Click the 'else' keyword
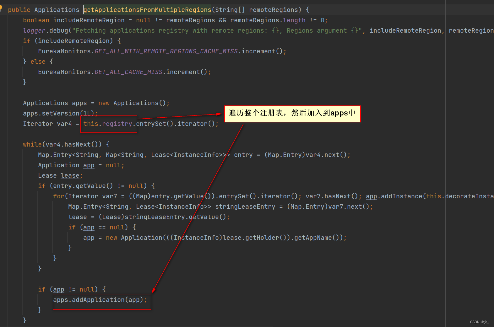Screen dimensions: 494x327 click(x=38, y=62)
